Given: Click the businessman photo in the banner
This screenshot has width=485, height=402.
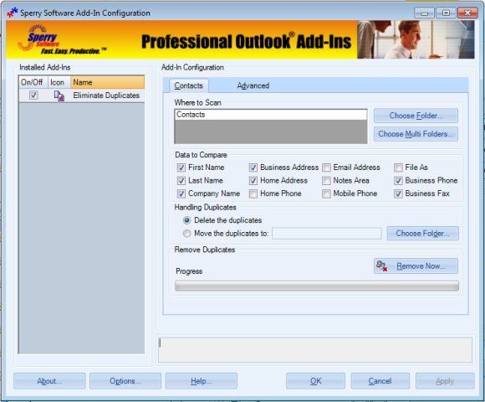Looking at the screenshot, I should click(416, 39).
